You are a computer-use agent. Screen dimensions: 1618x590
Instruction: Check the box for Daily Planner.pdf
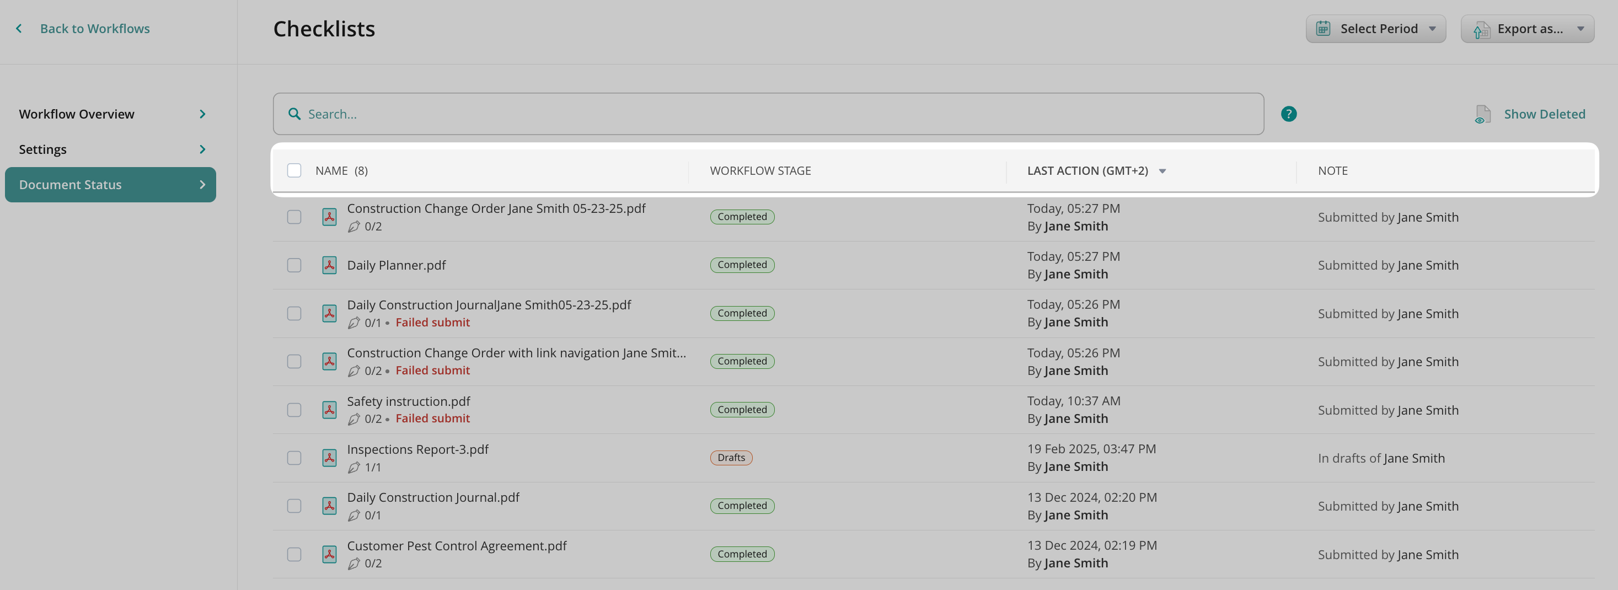(x=294, y=265)
